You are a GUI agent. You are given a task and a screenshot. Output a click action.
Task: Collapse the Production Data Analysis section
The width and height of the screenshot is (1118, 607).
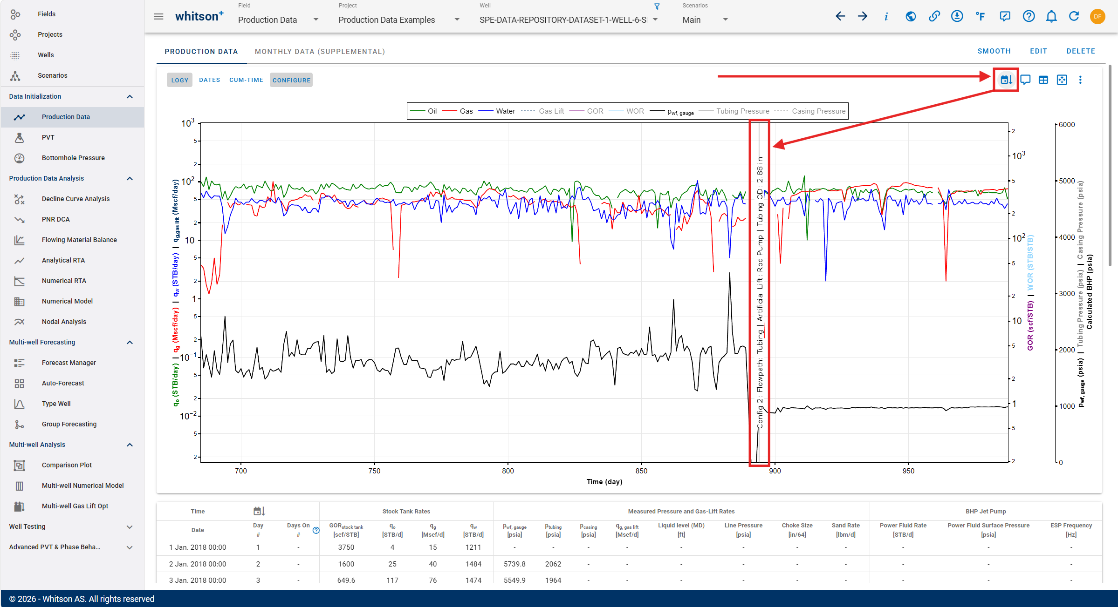coord(130,178)
